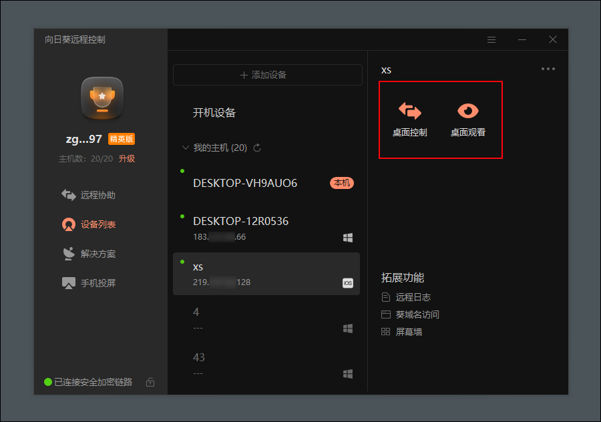Image resolution: width=601 pixels, height=422 pixels.
Task: Open the hamburger menu at top right
Action: pos(491,39)
